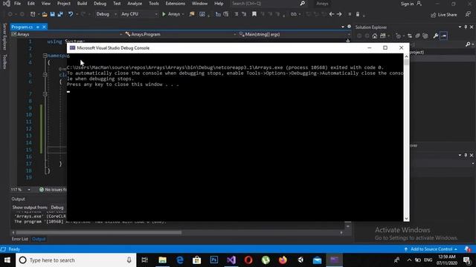This screenshot has width=476, height=267.
Task: Click the status bar notifications icon
Action: (468, 249)
